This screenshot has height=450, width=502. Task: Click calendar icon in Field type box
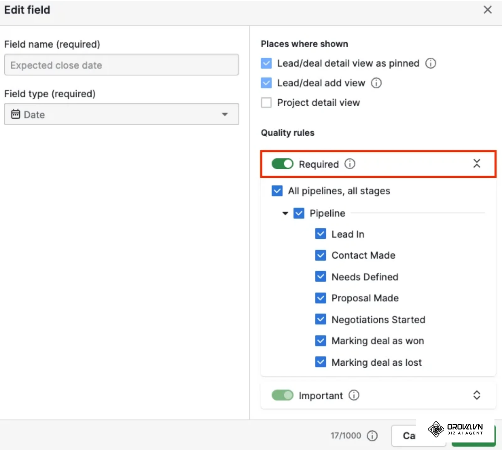[15, 114]
